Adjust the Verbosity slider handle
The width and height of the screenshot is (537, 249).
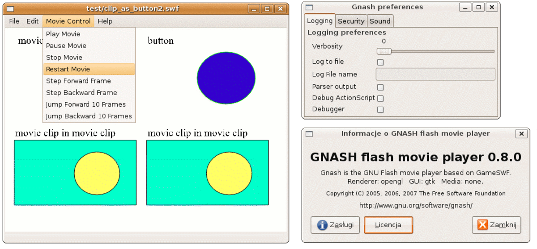coord(384,51)
